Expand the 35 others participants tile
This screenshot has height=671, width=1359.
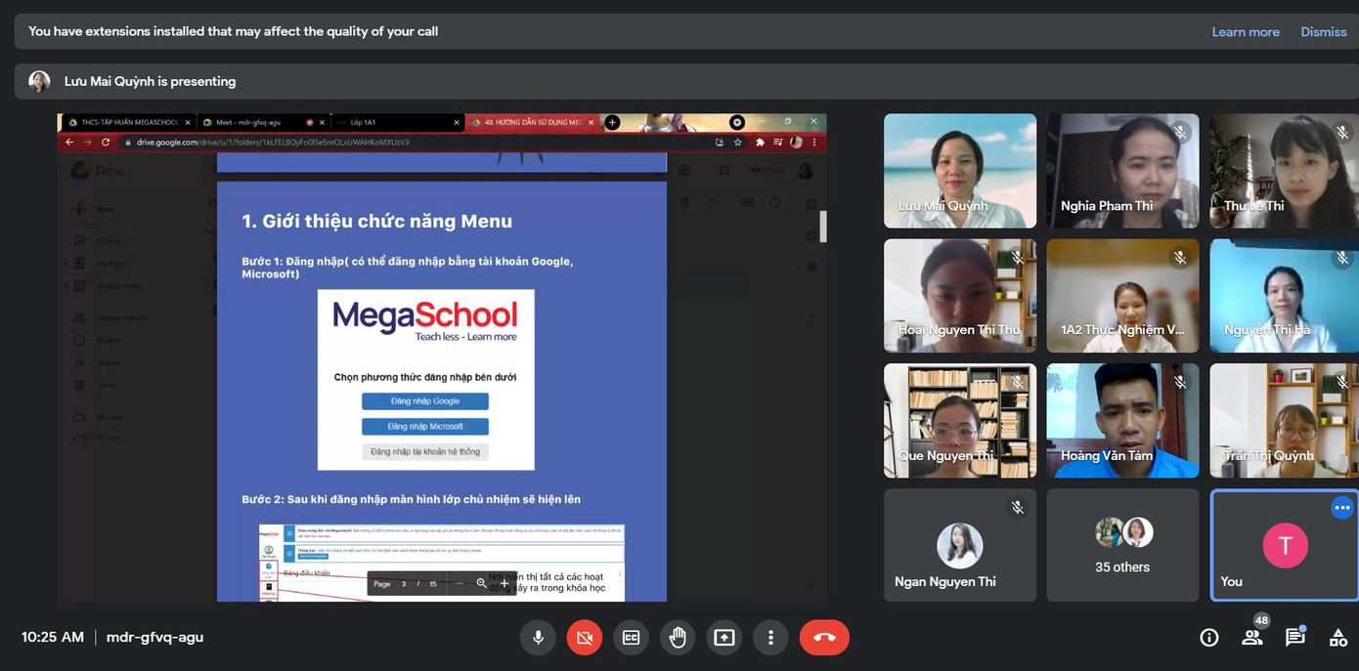[1122, 545]
